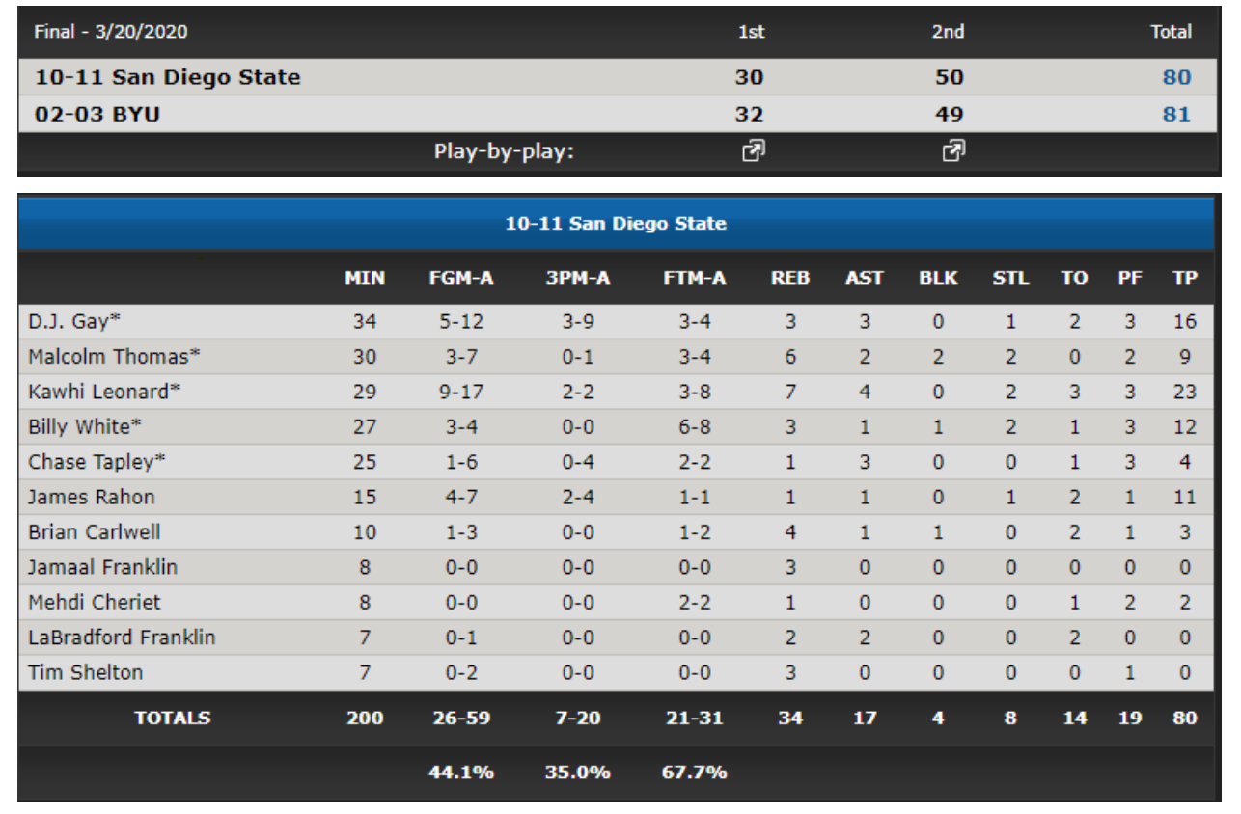Click the MIN column header
The height and width of the screenshot is (814, 1241).
click(x=365, y=279)
